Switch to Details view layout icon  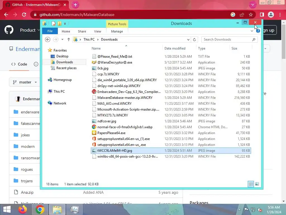(x=251, y=184)
